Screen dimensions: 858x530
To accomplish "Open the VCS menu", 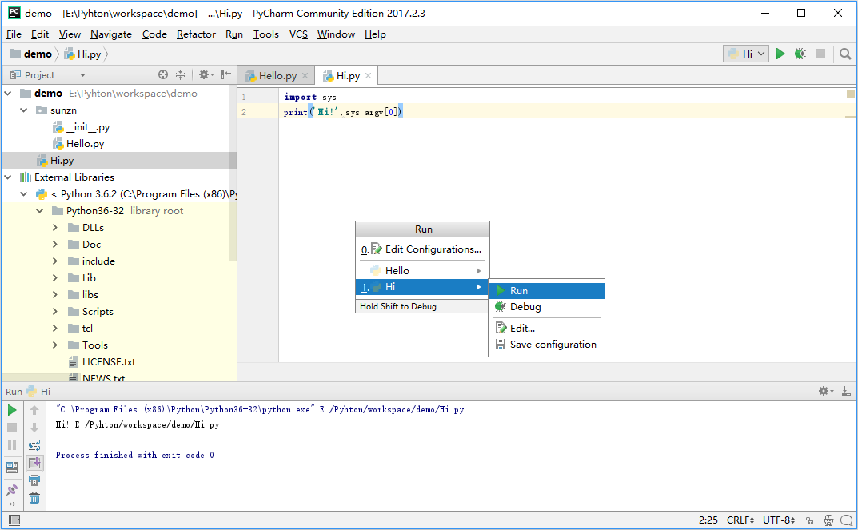I will [298, 34].
